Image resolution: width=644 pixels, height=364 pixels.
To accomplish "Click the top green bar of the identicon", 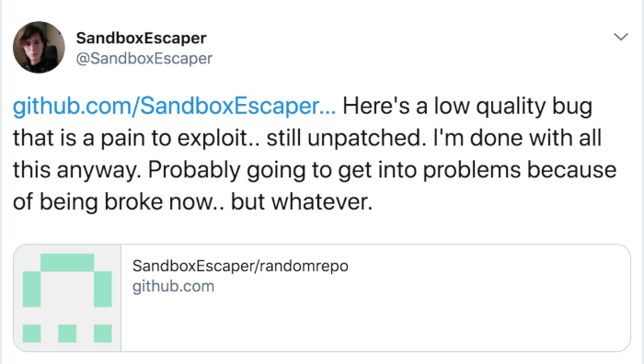I will [x=67, y=263].
